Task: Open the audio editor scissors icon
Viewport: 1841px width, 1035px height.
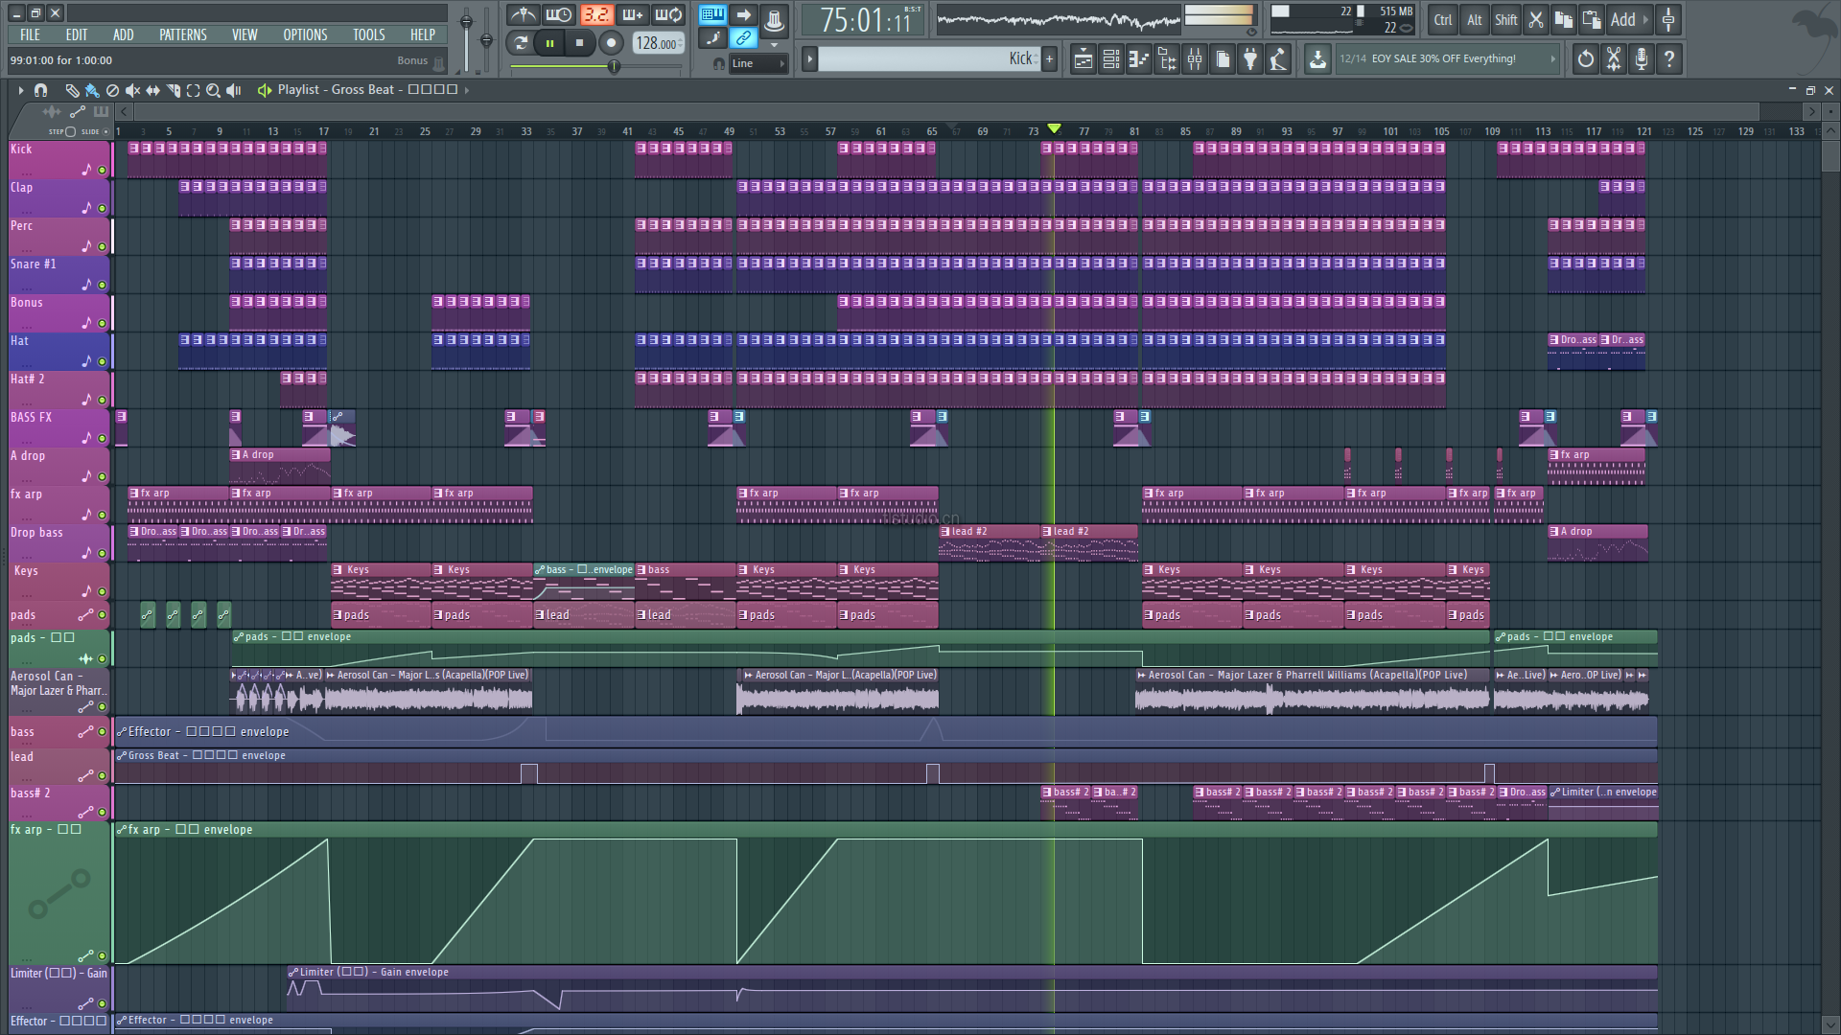Action: pyautogui.click(x=1614, y=59)
